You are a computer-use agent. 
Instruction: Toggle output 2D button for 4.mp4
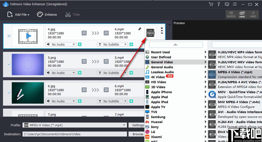tap(106, 33)
